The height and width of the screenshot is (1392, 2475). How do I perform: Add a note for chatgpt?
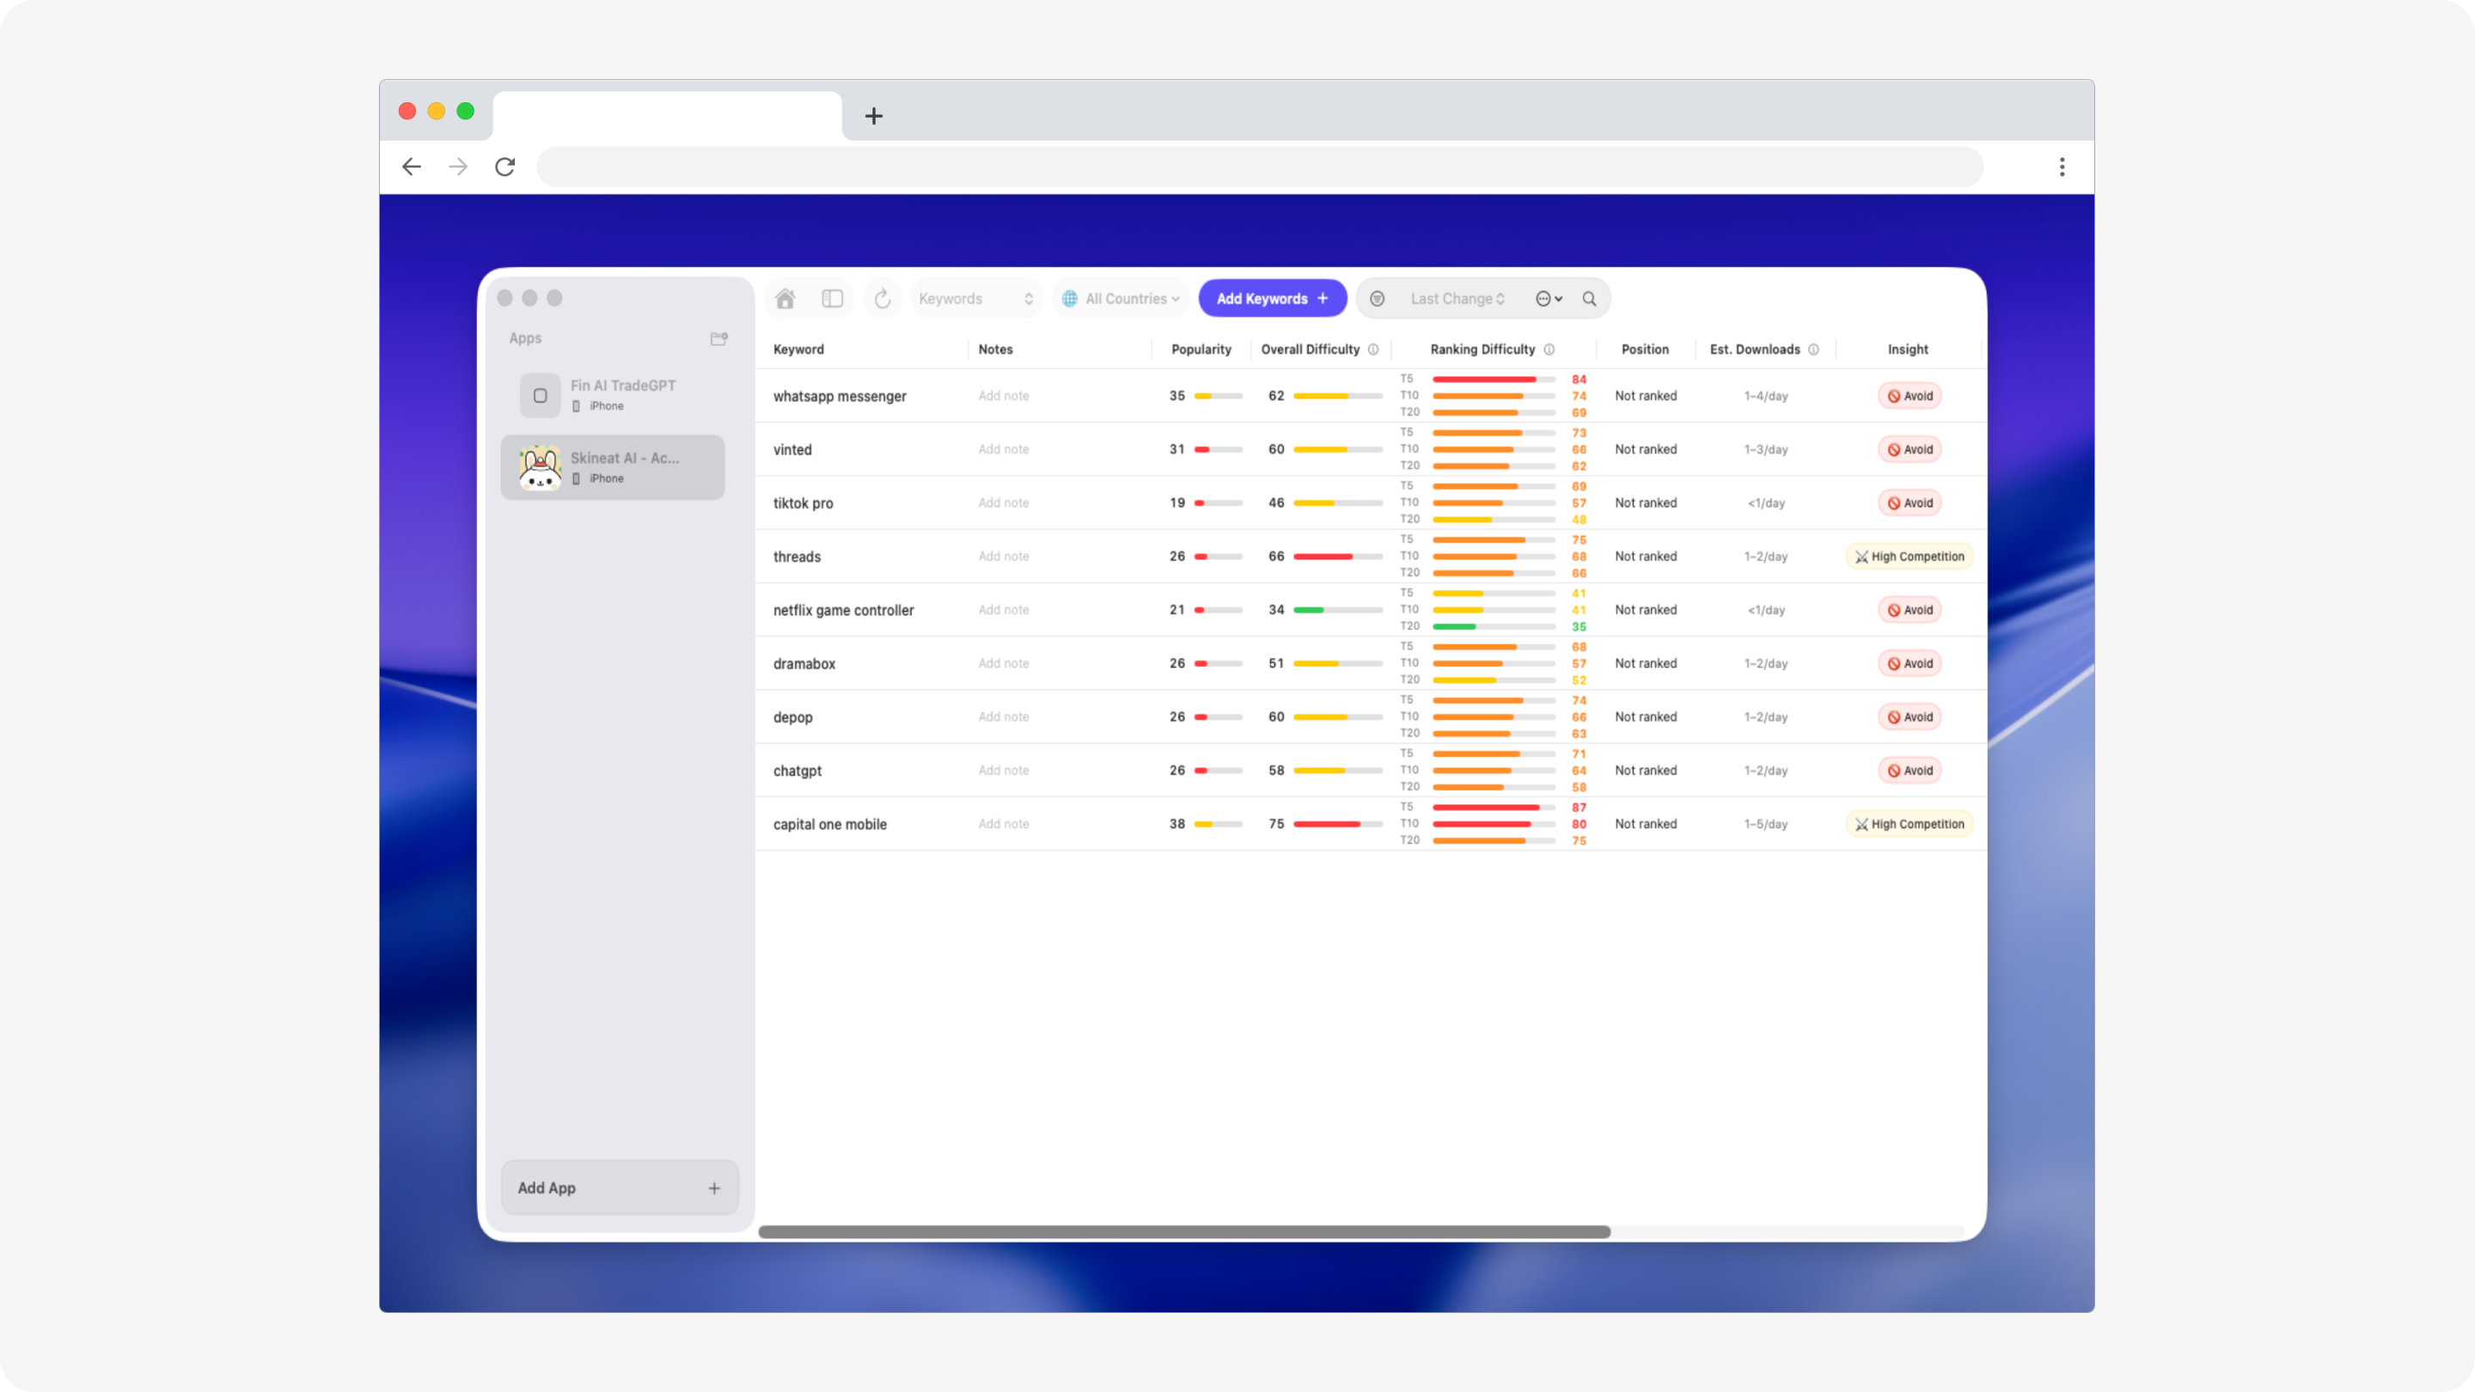[x=1003, y=771]
